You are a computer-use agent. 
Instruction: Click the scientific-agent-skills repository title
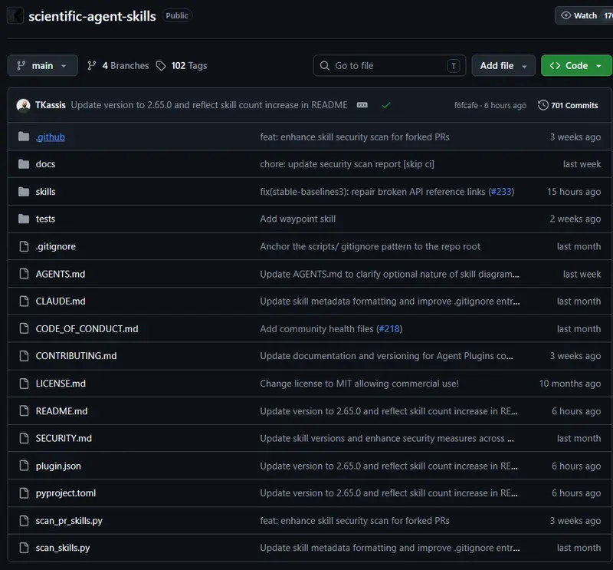tap(92, 16)
